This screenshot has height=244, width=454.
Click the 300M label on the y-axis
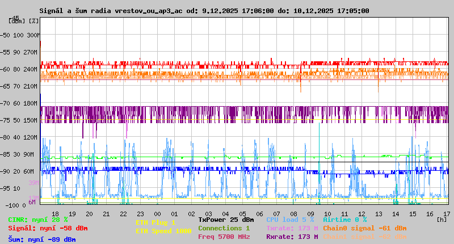tap(33, 35)
